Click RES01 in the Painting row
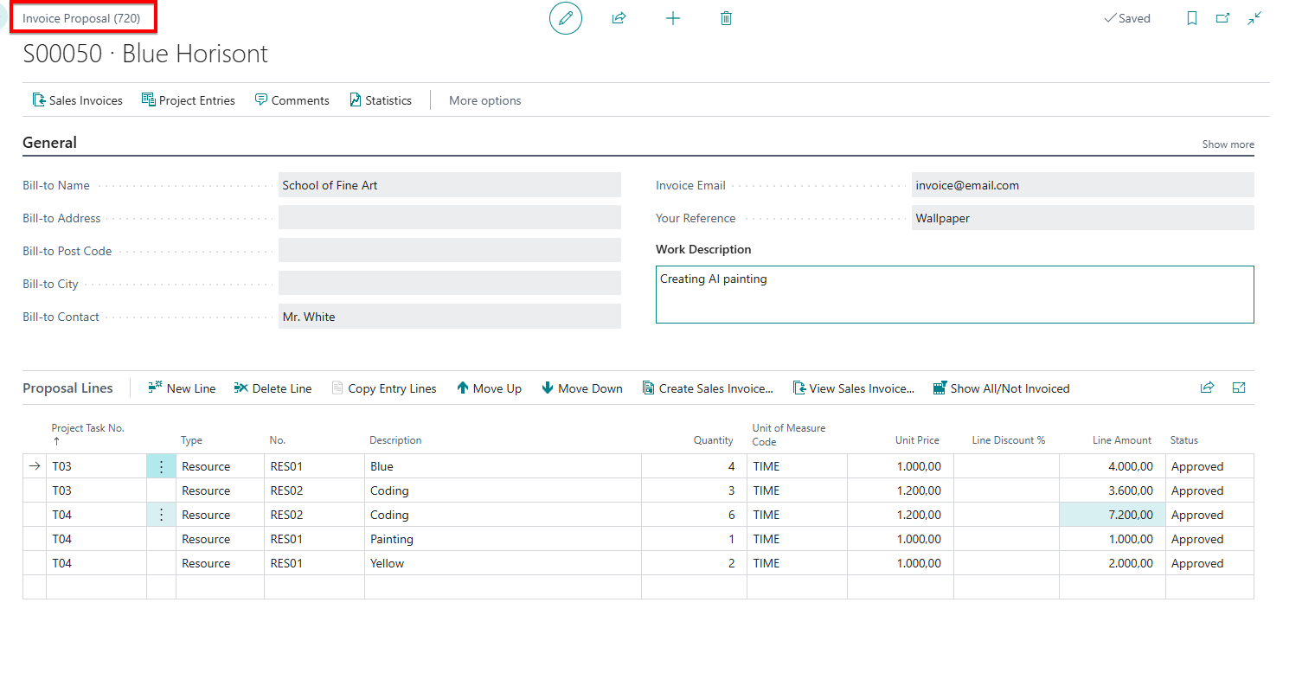This screenshot has width=1302, height=673. [x=314, y=539]
